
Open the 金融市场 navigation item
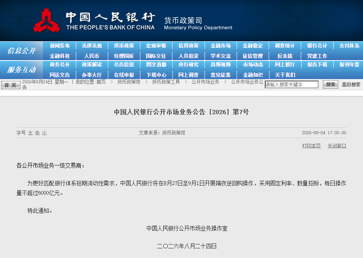220,46
